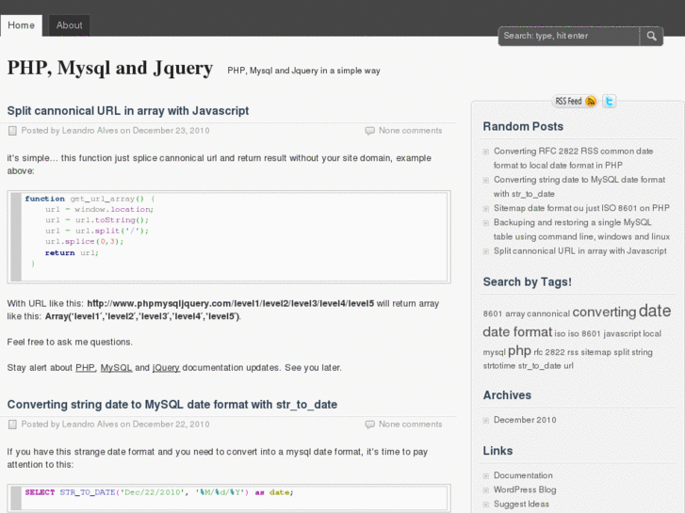Click calendar icon beside second post's author
The width and height of the screenshot is (685, 513).
coord(12,425)
